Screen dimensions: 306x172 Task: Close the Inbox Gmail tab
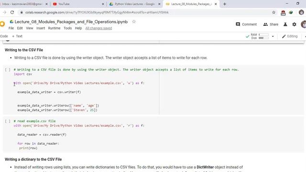pyautogui.click(x=46, y=4)
